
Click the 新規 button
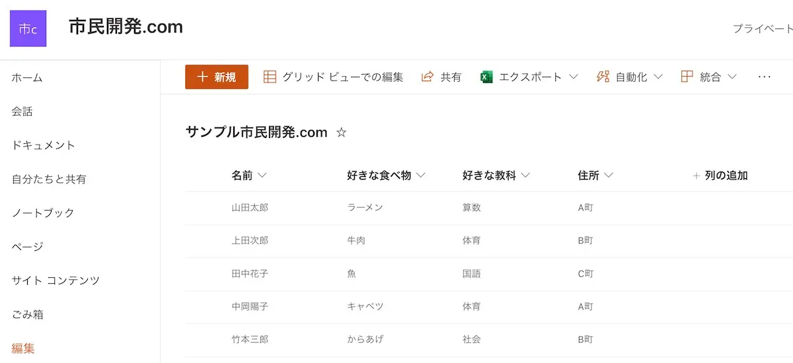[x=217, y=77]
